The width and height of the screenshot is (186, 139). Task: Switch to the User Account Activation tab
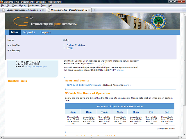23,10
